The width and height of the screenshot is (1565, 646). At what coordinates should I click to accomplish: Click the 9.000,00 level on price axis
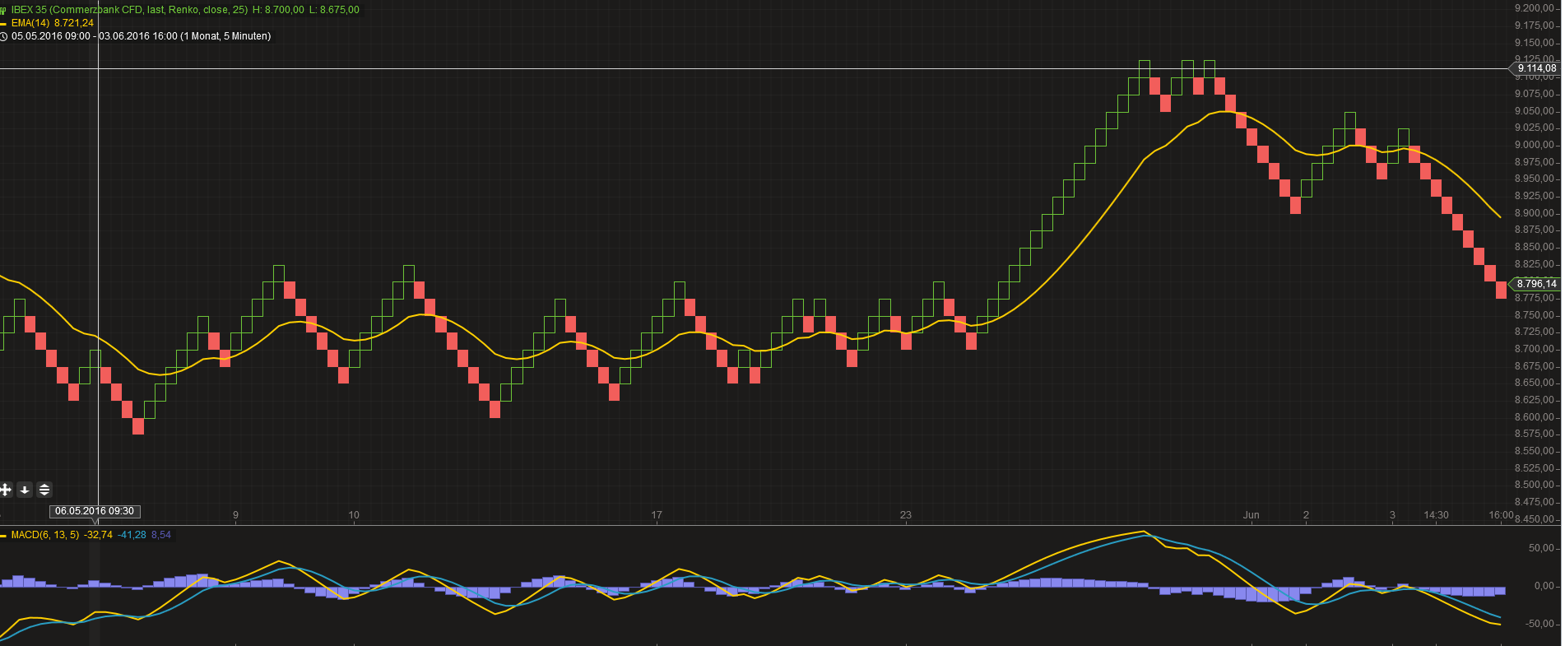[x=1534, y=145]
